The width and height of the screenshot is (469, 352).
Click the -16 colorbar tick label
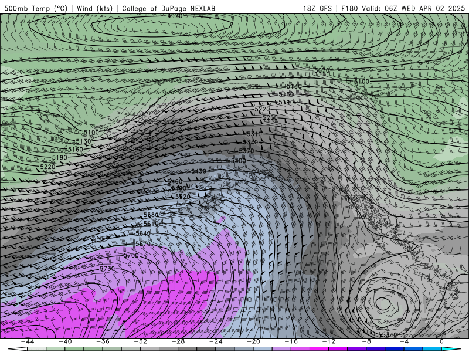click(291, 341)
